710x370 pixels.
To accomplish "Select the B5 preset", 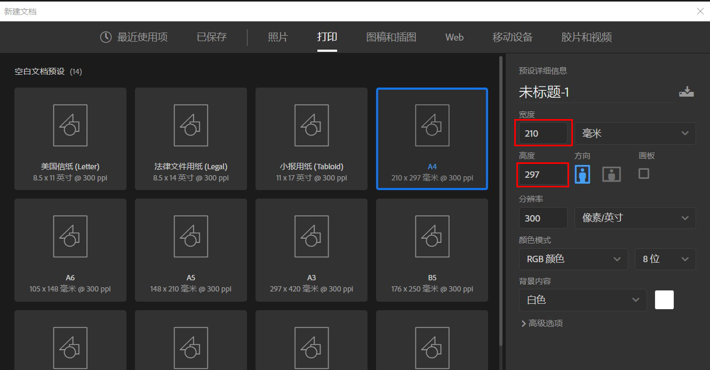I will pos(432,250).
